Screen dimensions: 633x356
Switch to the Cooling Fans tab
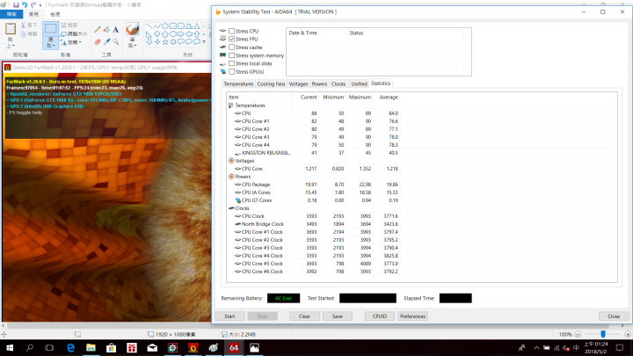click(x=271, y=84)
